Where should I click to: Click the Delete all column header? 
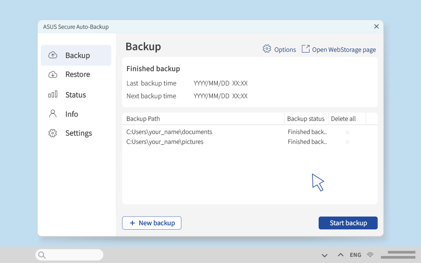click(343, 119)
